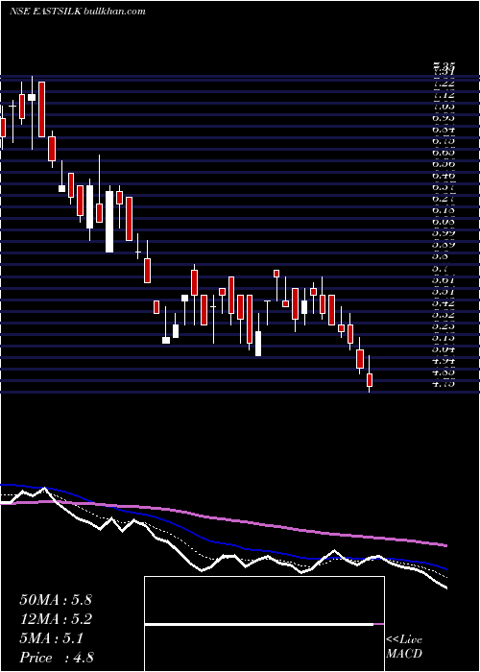480x672 pixels.
Task: Click the 5.99 price axis label
Action: pyautogui.click(x=444, y=233)
